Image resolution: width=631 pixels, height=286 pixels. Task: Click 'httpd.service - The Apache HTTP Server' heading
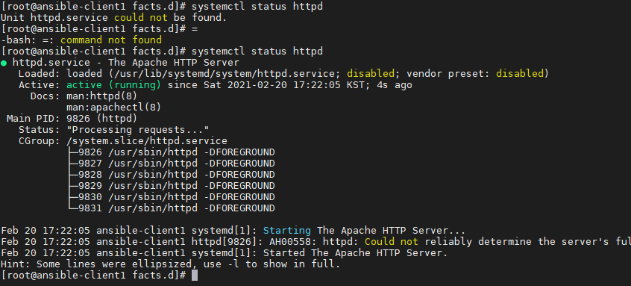click(126, 63)
